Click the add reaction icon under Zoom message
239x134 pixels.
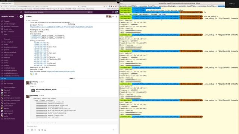click(36, 74)
